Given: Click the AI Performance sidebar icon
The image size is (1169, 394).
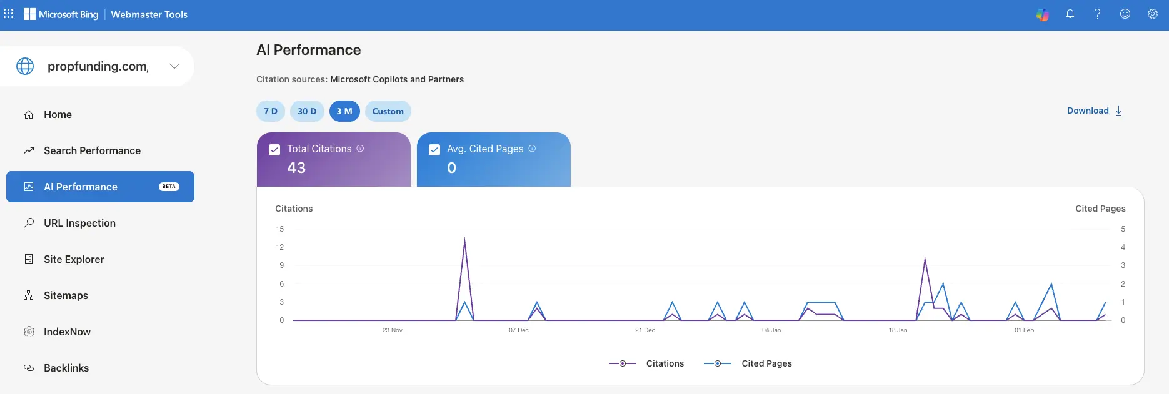Looking at the screenshot, I should pos(29,187).
